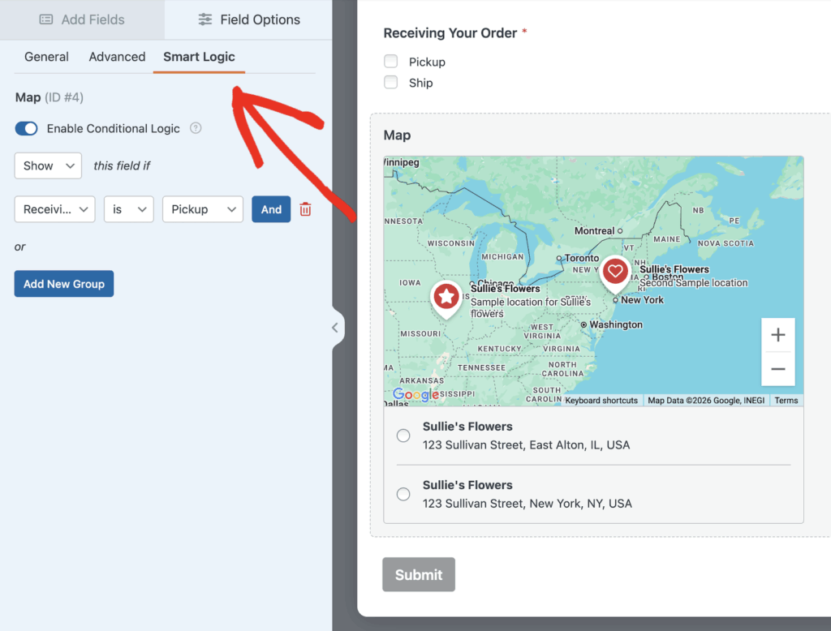Click the heart map marker pin
Viewport: 831px width, 631px height.
[x=615, y=272]
